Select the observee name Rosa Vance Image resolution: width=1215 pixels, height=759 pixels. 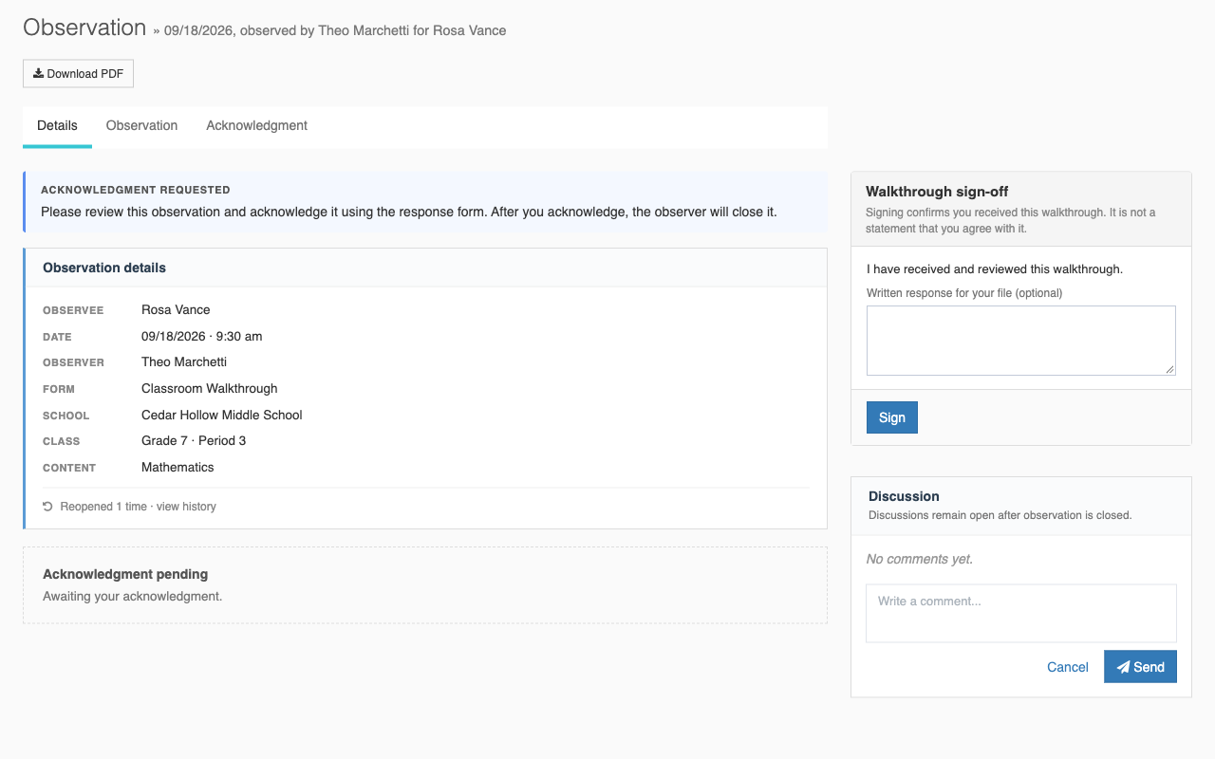tap(176, 309)
